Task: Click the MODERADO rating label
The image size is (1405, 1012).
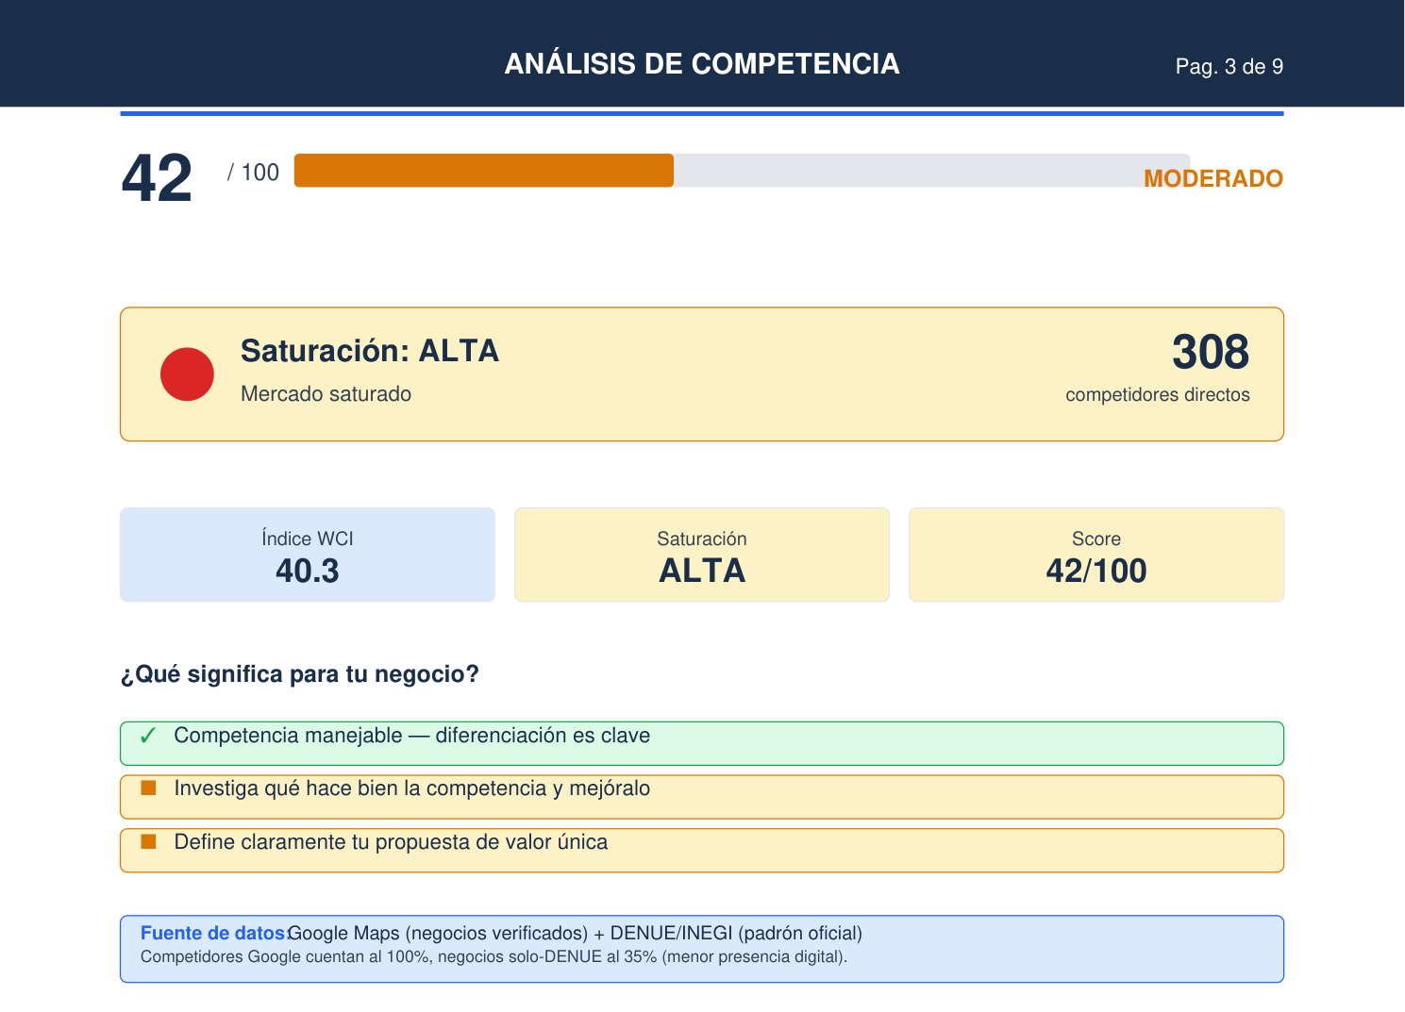Action: (1213, 179)
